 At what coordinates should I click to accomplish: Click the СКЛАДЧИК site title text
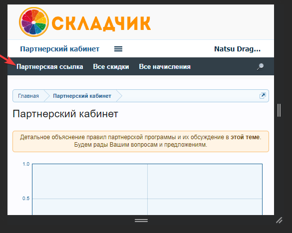click(101, 23)
